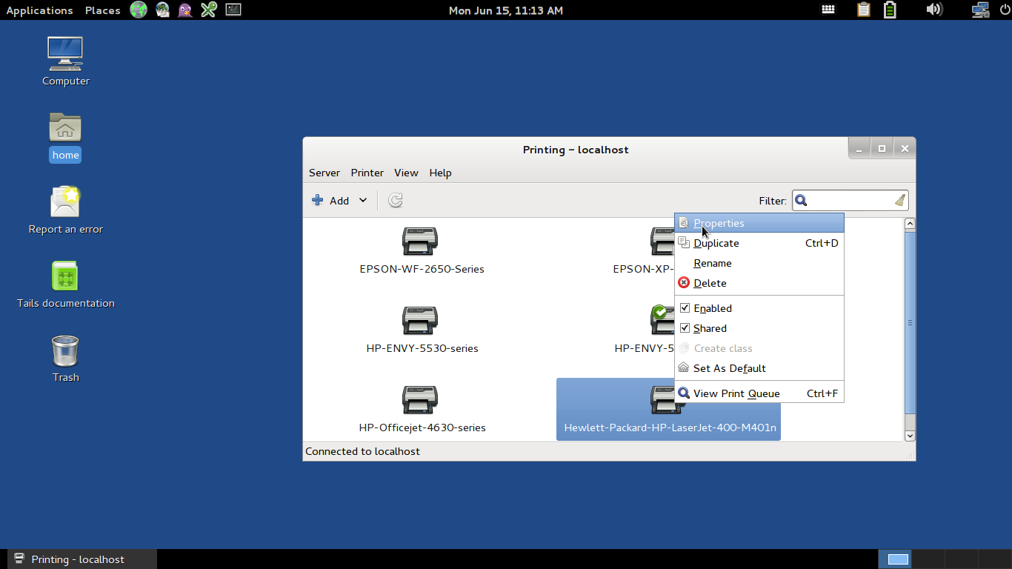
Task: Focus the Filter search field
Action: [850, 200]
